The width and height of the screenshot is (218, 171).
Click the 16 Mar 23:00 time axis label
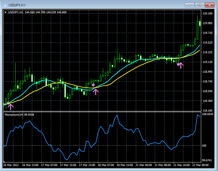(x=30, y=165)
